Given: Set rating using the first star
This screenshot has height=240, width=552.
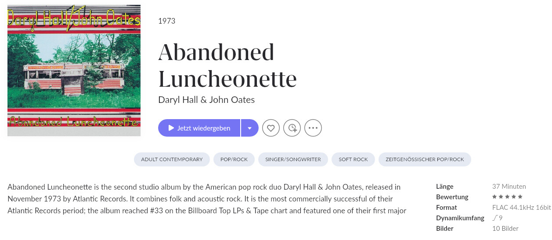Looking at the screenshot, I should 494,197.
